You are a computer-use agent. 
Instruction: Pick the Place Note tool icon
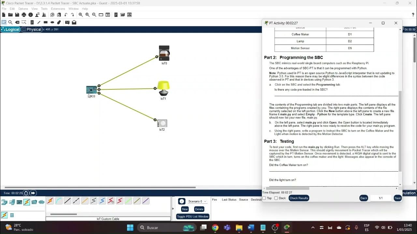point(32,22)
